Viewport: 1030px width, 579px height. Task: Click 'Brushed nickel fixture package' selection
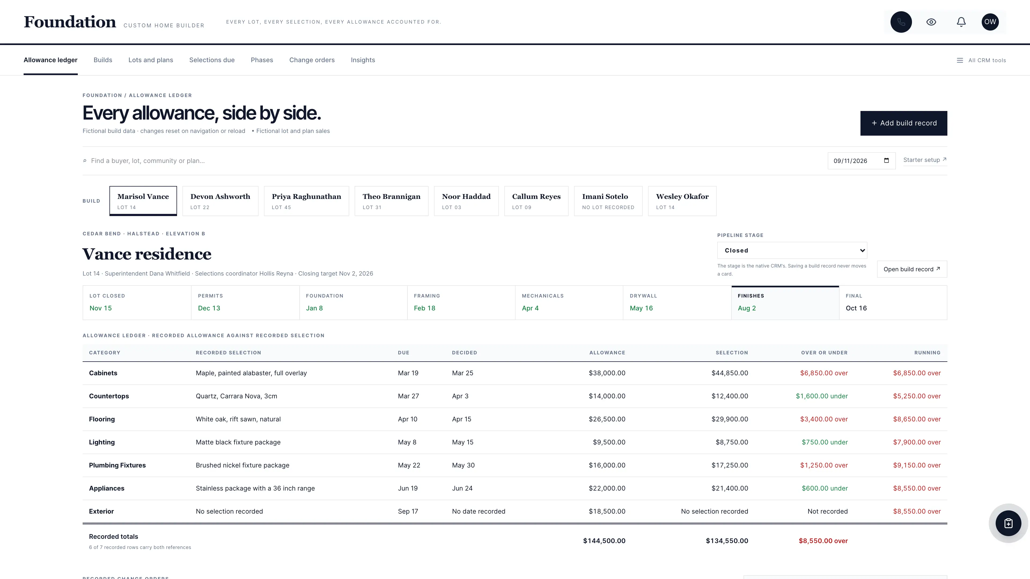pos(242,466)
